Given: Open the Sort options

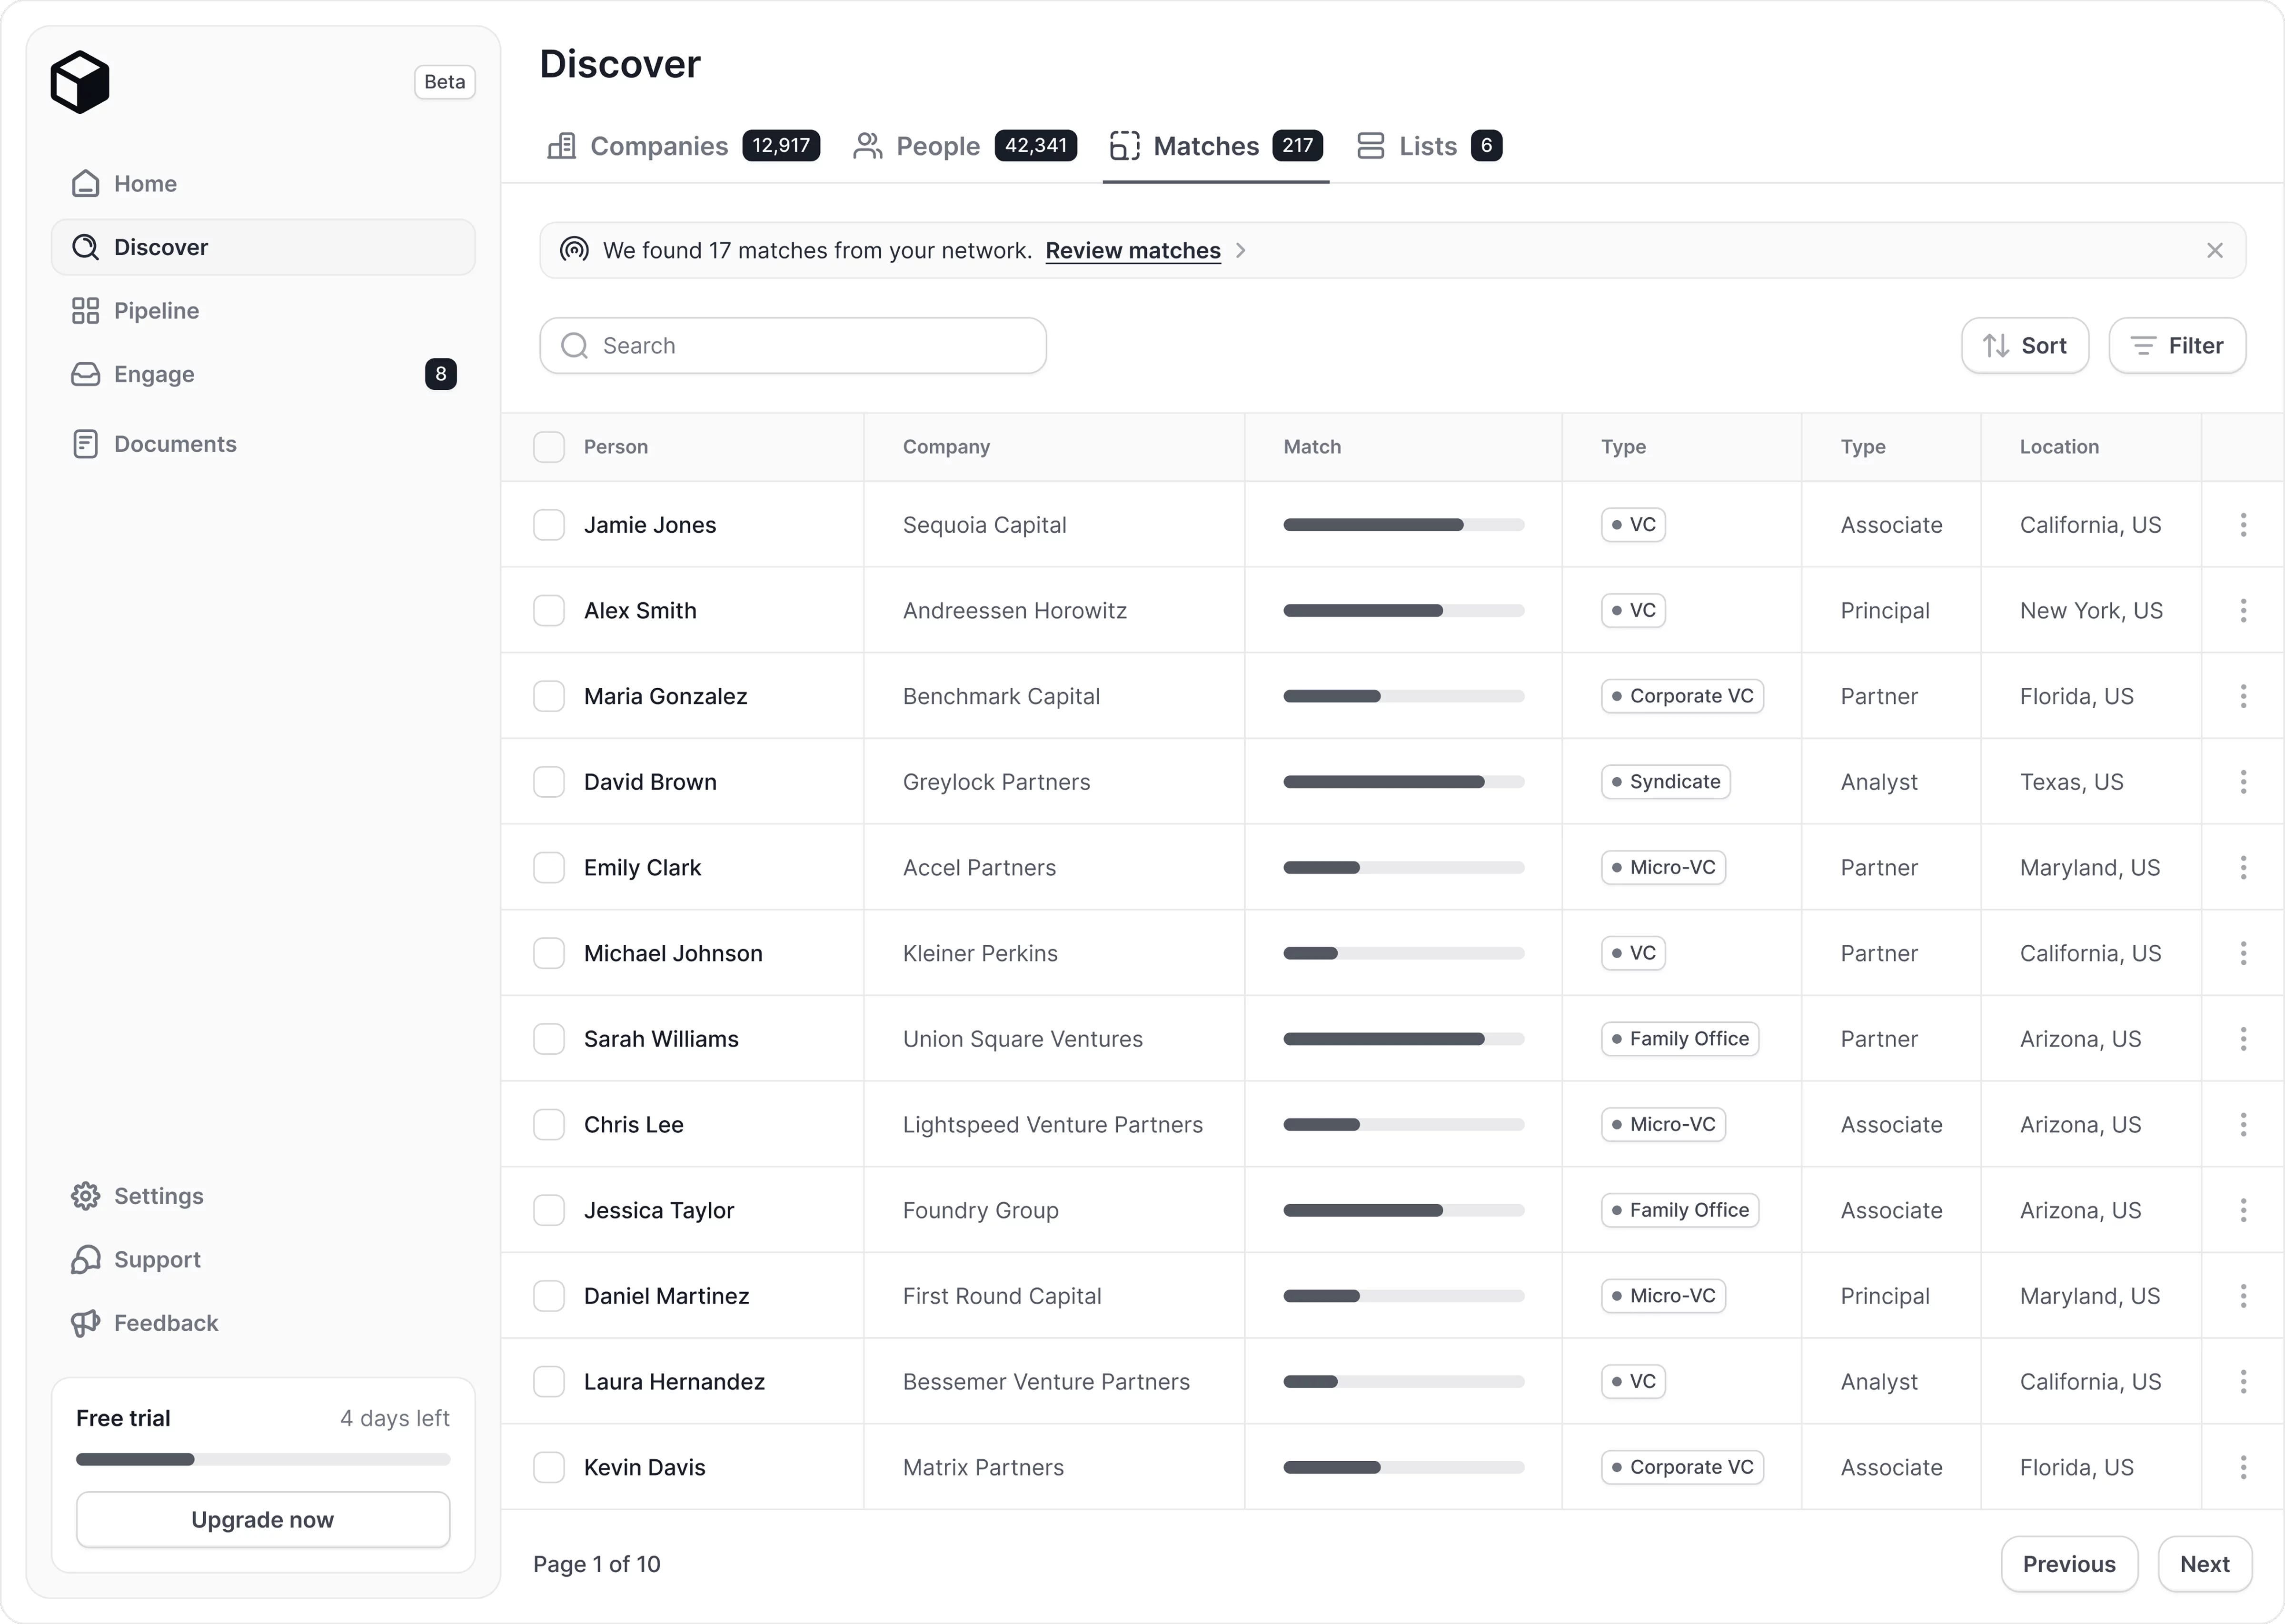Looking at the screenshot, I should point(2024,346).
